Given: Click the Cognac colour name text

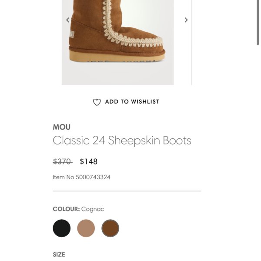Looking at the screenshot, I should (x=93, y=209).
